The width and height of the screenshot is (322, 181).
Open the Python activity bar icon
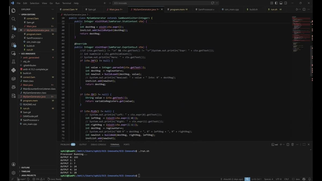click(13, 70)
